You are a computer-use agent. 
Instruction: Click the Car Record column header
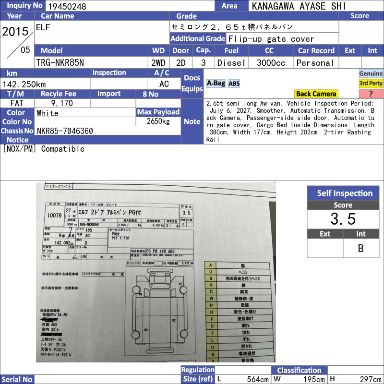click(316, 50)
